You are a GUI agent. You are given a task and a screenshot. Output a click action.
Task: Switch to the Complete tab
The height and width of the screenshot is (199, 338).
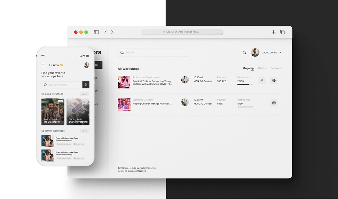point(276,68)
